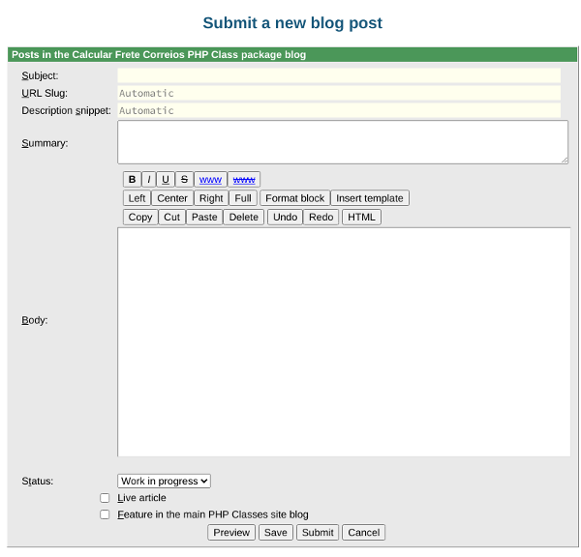Viewport: 581px width, 557px height.
Task: Click into the Subject field
Action: click(x=339, y=75)
